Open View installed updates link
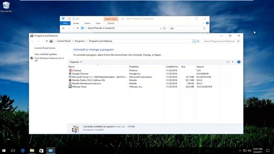The height and width of the screenshot is (154, 274). coord(46,54)
